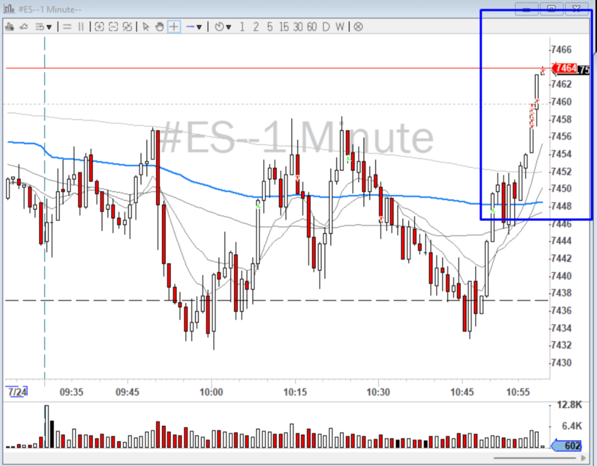Switch chart to 15 minute timeframe
597x466 pixels.
(284, 27)
